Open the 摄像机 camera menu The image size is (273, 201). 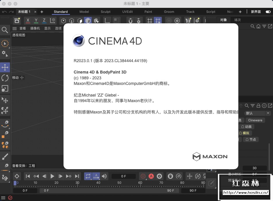[35, 28]
